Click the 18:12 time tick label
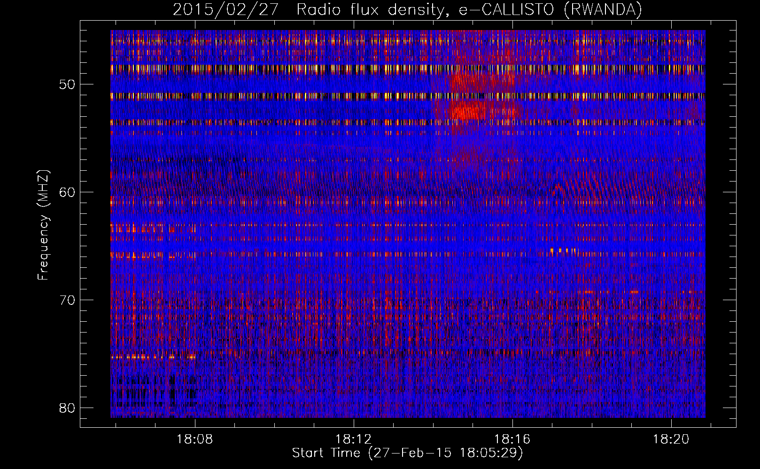Image resolution: width=760 pixels, height=469 pixels. coord(353,439)
